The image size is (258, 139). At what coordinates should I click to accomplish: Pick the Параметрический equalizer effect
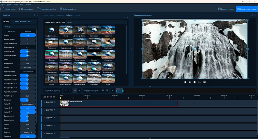tap(66, 54)
